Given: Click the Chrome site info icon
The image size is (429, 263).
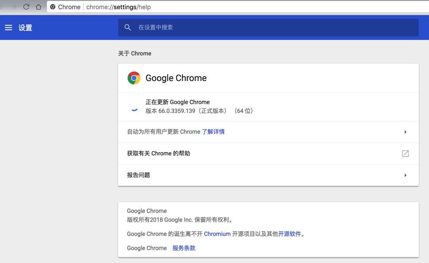Looking at the screenshot, I should click(53, 7).
